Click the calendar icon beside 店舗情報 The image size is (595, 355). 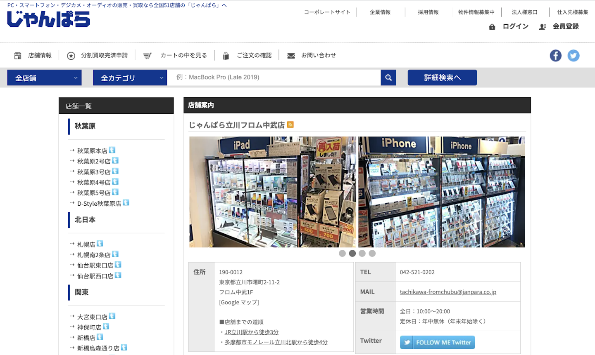coord(17,55)
